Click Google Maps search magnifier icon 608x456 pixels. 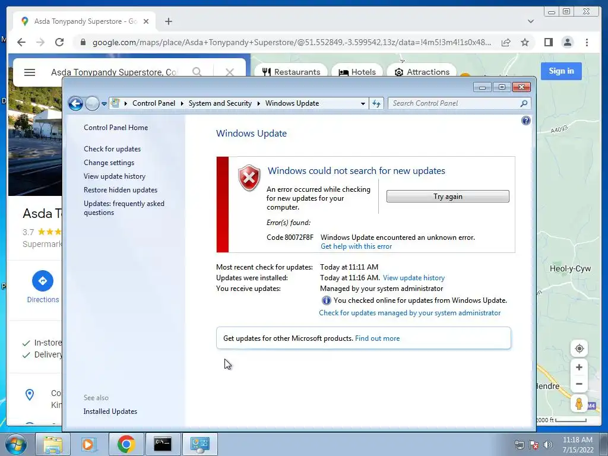pos(197,72)
